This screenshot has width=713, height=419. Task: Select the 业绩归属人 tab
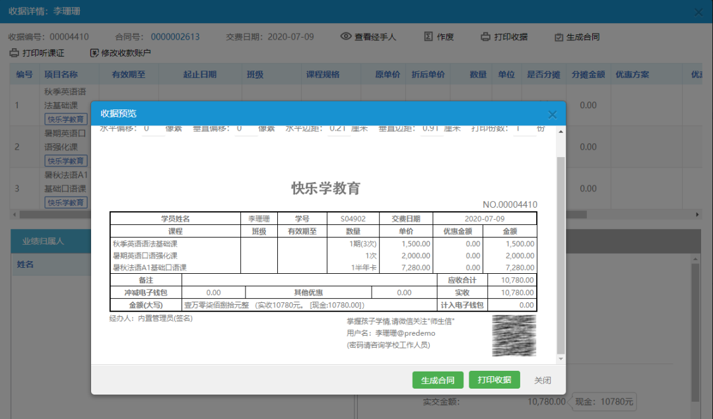tap(44, 242)
